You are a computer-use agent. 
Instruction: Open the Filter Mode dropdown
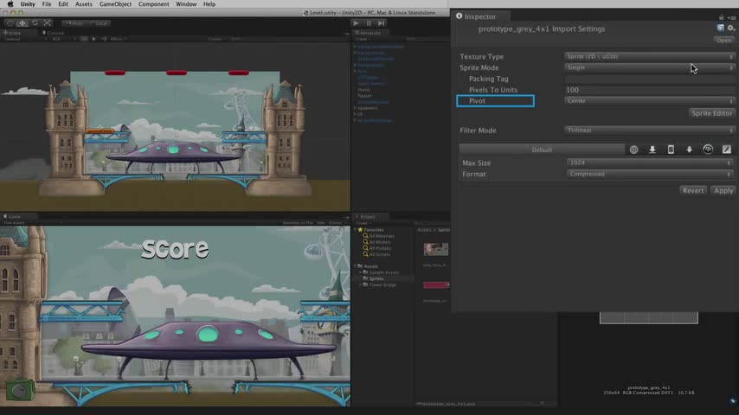(x=650, y=130)
